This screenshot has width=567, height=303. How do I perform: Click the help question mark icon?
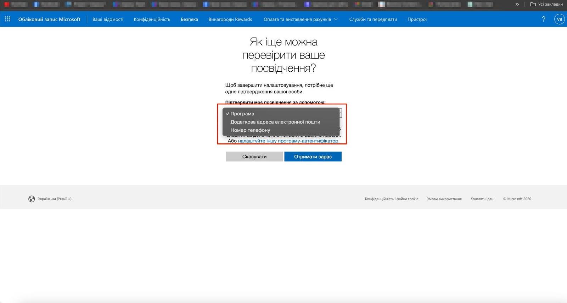(543, 19)
